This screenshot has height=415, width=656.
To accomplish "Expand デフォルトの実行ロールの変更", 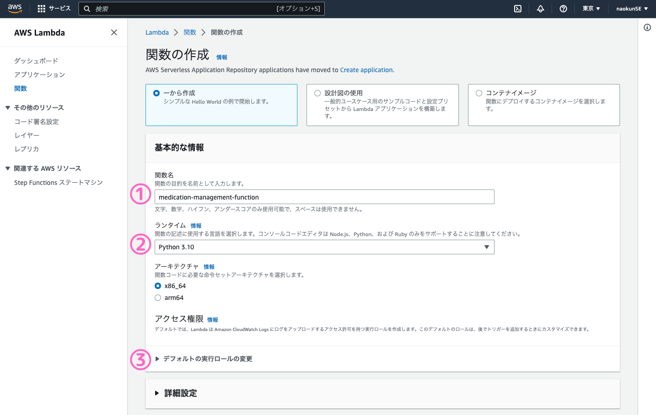I will coord(203,359).
